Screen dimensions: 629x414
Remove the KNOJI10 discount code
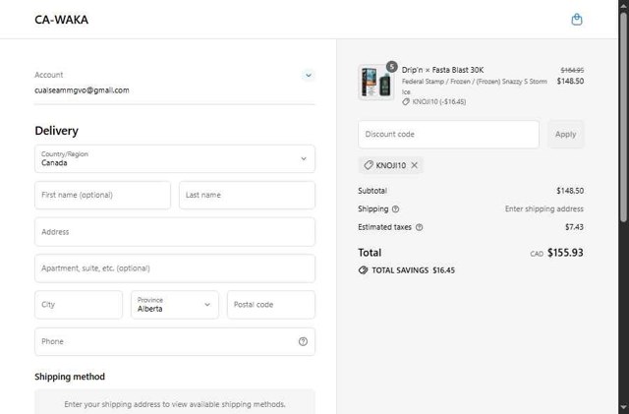[415, 165]
